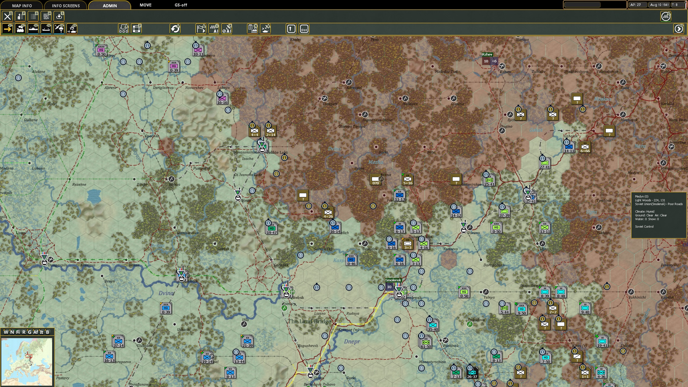Toggle the G nation filter on minimap
Screen dimensions: 688x387
pos(29,332)
